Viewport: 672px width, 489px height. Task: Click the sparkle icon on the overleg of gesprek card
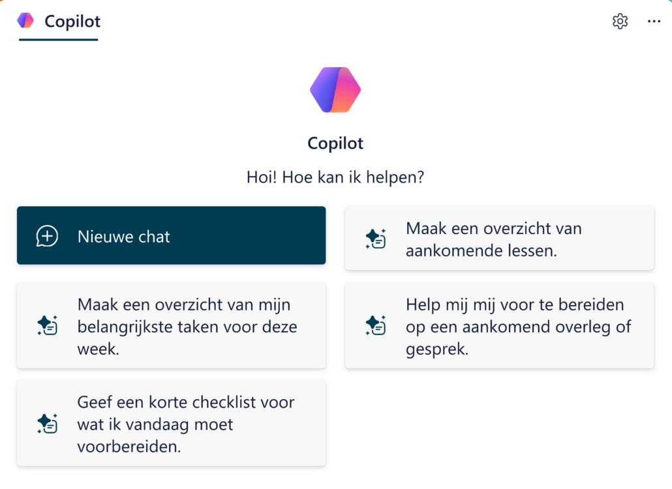[375, 325]
